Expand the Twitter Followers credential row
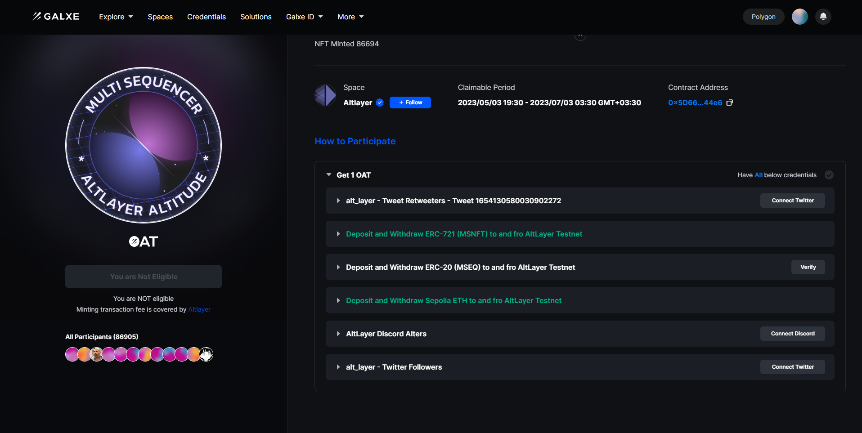 pyautogui.click(x=338, y=367)
